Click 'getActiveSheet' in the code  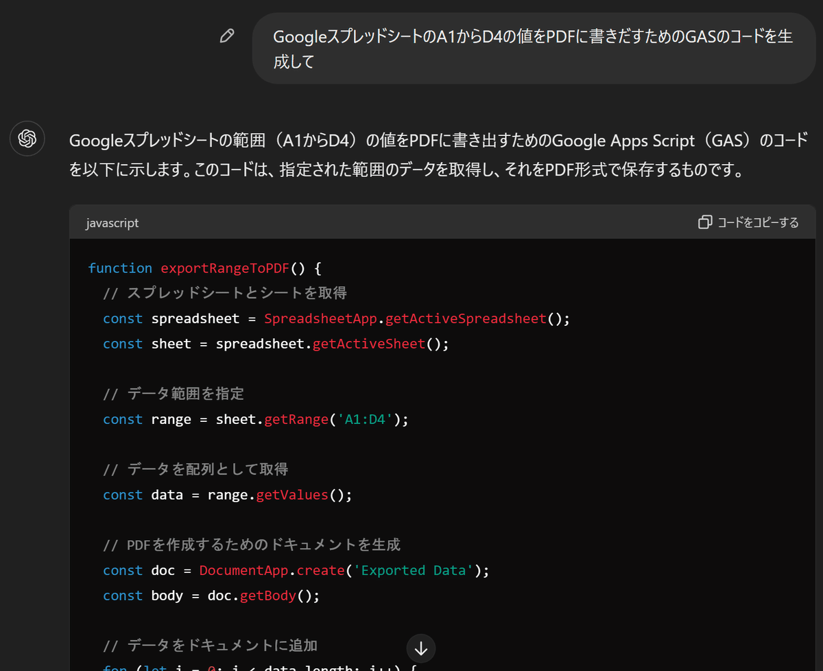click(369, 344)
